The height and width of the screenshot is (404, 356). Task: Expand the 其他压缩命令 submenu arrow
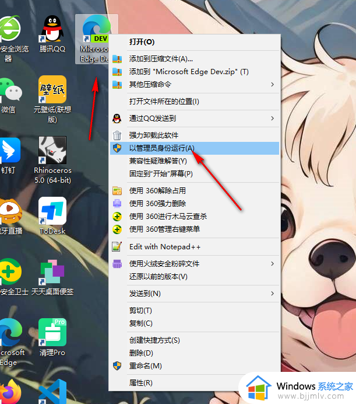click(x=273, y=85)
